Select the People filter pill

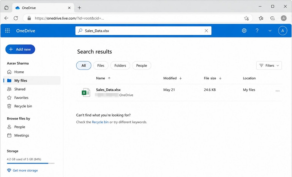click(142, 66)
